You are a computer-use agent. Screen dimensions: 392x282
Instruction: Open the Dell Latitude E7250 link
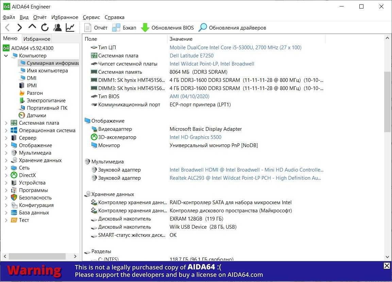tap(191, 56)
